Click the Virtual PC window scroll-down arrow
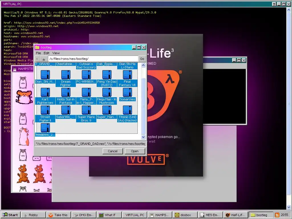Viewport: 292px width, 219px height. (x=289, y=207)
